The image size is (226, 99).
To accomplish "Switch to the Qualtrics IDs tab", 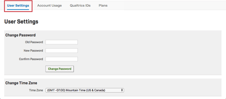I will [x=80, y=6].
